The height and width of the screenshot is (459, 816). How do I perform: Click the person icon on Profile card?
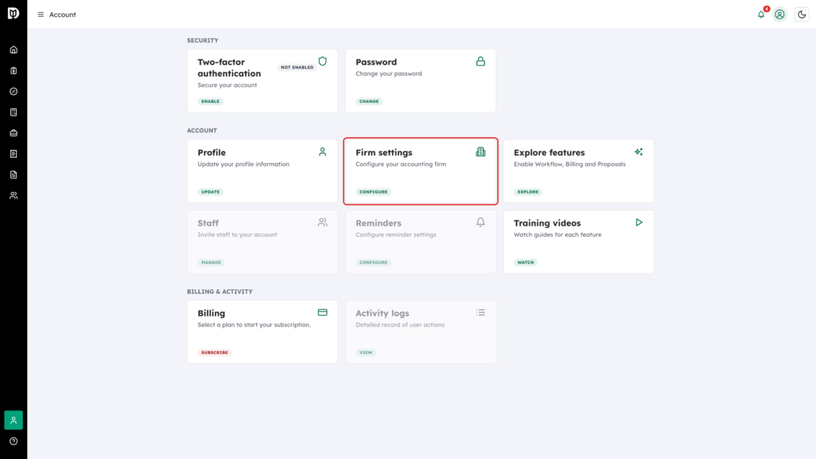323,152
